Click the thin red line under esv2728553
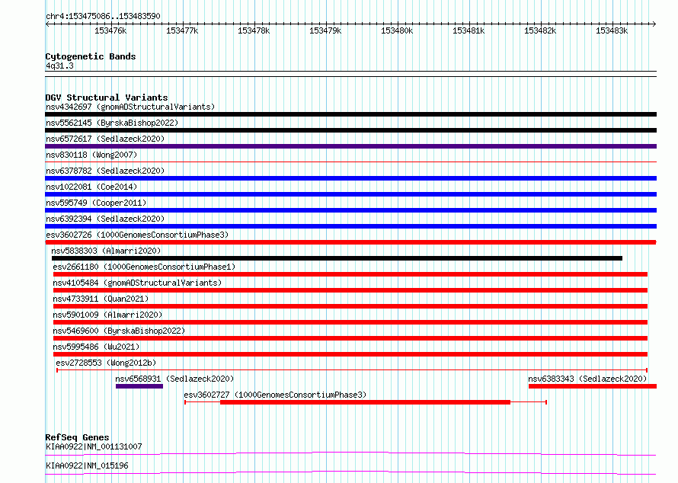The width and height of the screenshot is (678, 483). (352, 370)
